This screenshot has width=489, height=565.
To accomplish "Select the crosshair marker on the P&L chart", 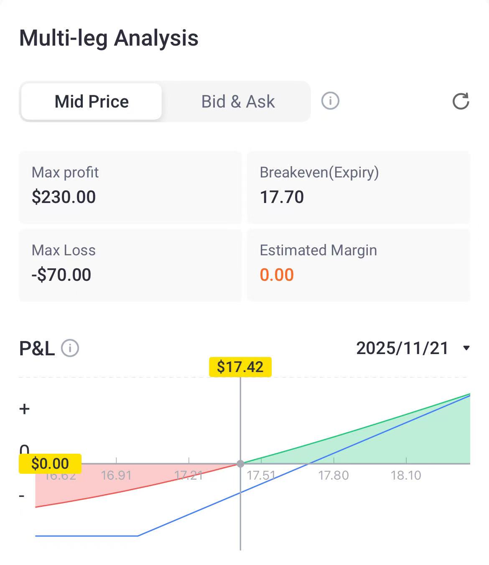I will click(240, 464).
